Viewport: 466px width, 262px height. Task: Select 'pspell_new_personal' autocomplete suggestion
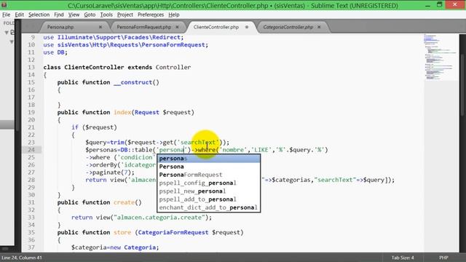[x=209, y=191]
